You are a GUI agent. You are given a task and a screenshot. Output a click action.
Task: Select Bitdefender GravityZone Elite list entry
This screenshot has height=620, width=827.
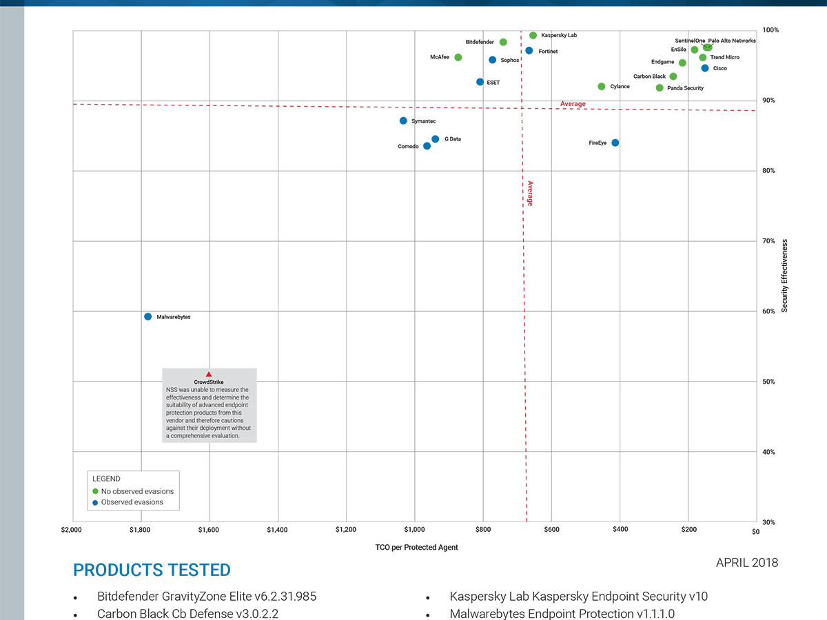click(206, 597)
